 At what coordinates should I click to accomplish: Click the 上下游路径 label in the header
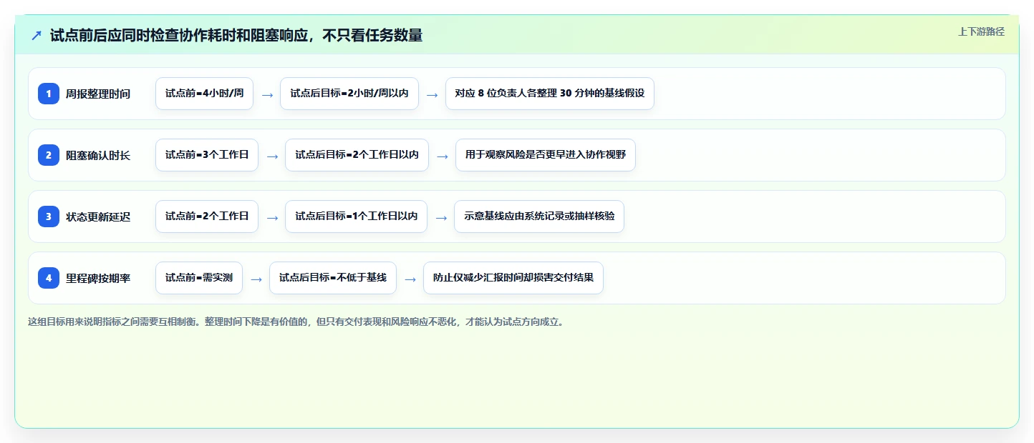pyautogui.click(x=981, y=31)
